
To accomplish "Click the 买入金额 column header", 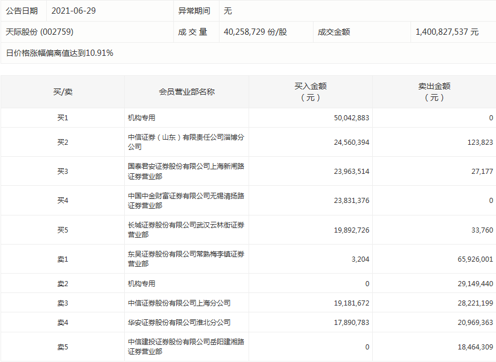I will (311, 92).
